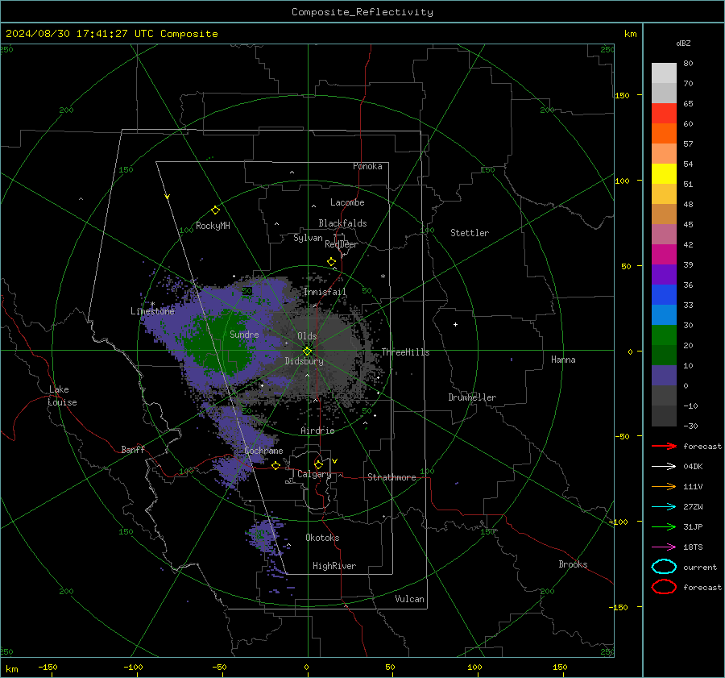The width and height of the screenshot is (725, 678).
Task: Click the dBZ legend heading
Action: (683, 43)
